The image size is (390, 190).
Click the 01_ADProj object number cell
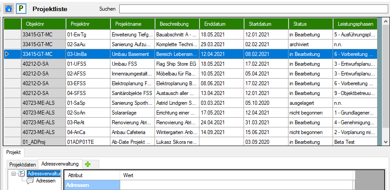(44, 142)
